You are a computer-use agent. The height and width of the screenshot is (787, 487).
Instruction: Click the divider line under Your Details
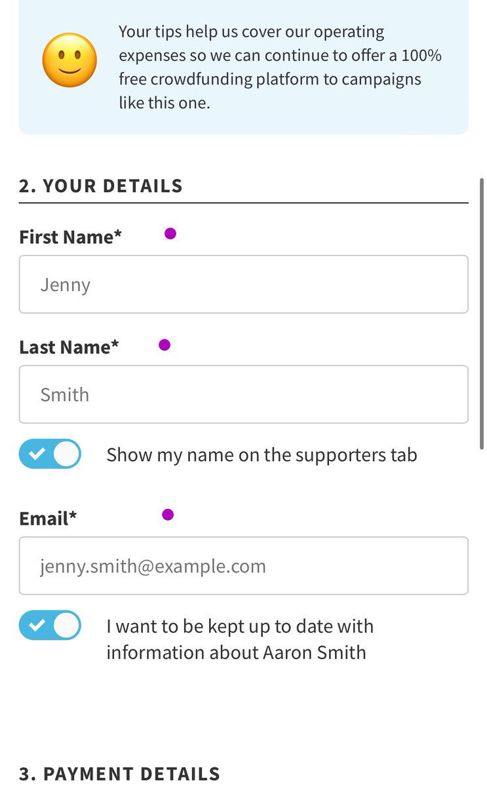pyautogui.click(x=243, y=203)
